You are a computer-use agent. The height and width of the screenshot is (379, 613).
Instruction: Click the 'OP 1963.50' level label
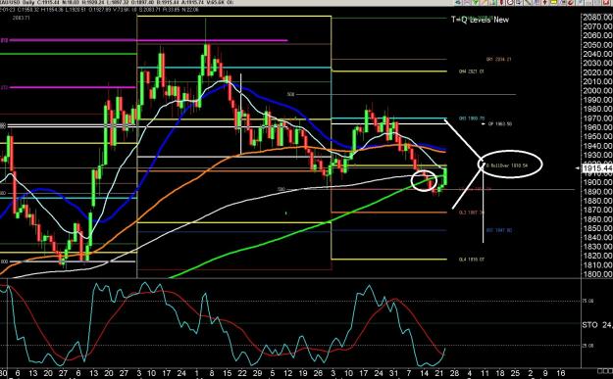pos(500,123)
